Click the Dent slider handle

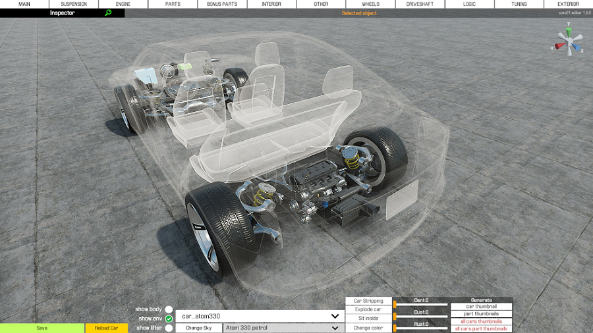pos(395,304)
